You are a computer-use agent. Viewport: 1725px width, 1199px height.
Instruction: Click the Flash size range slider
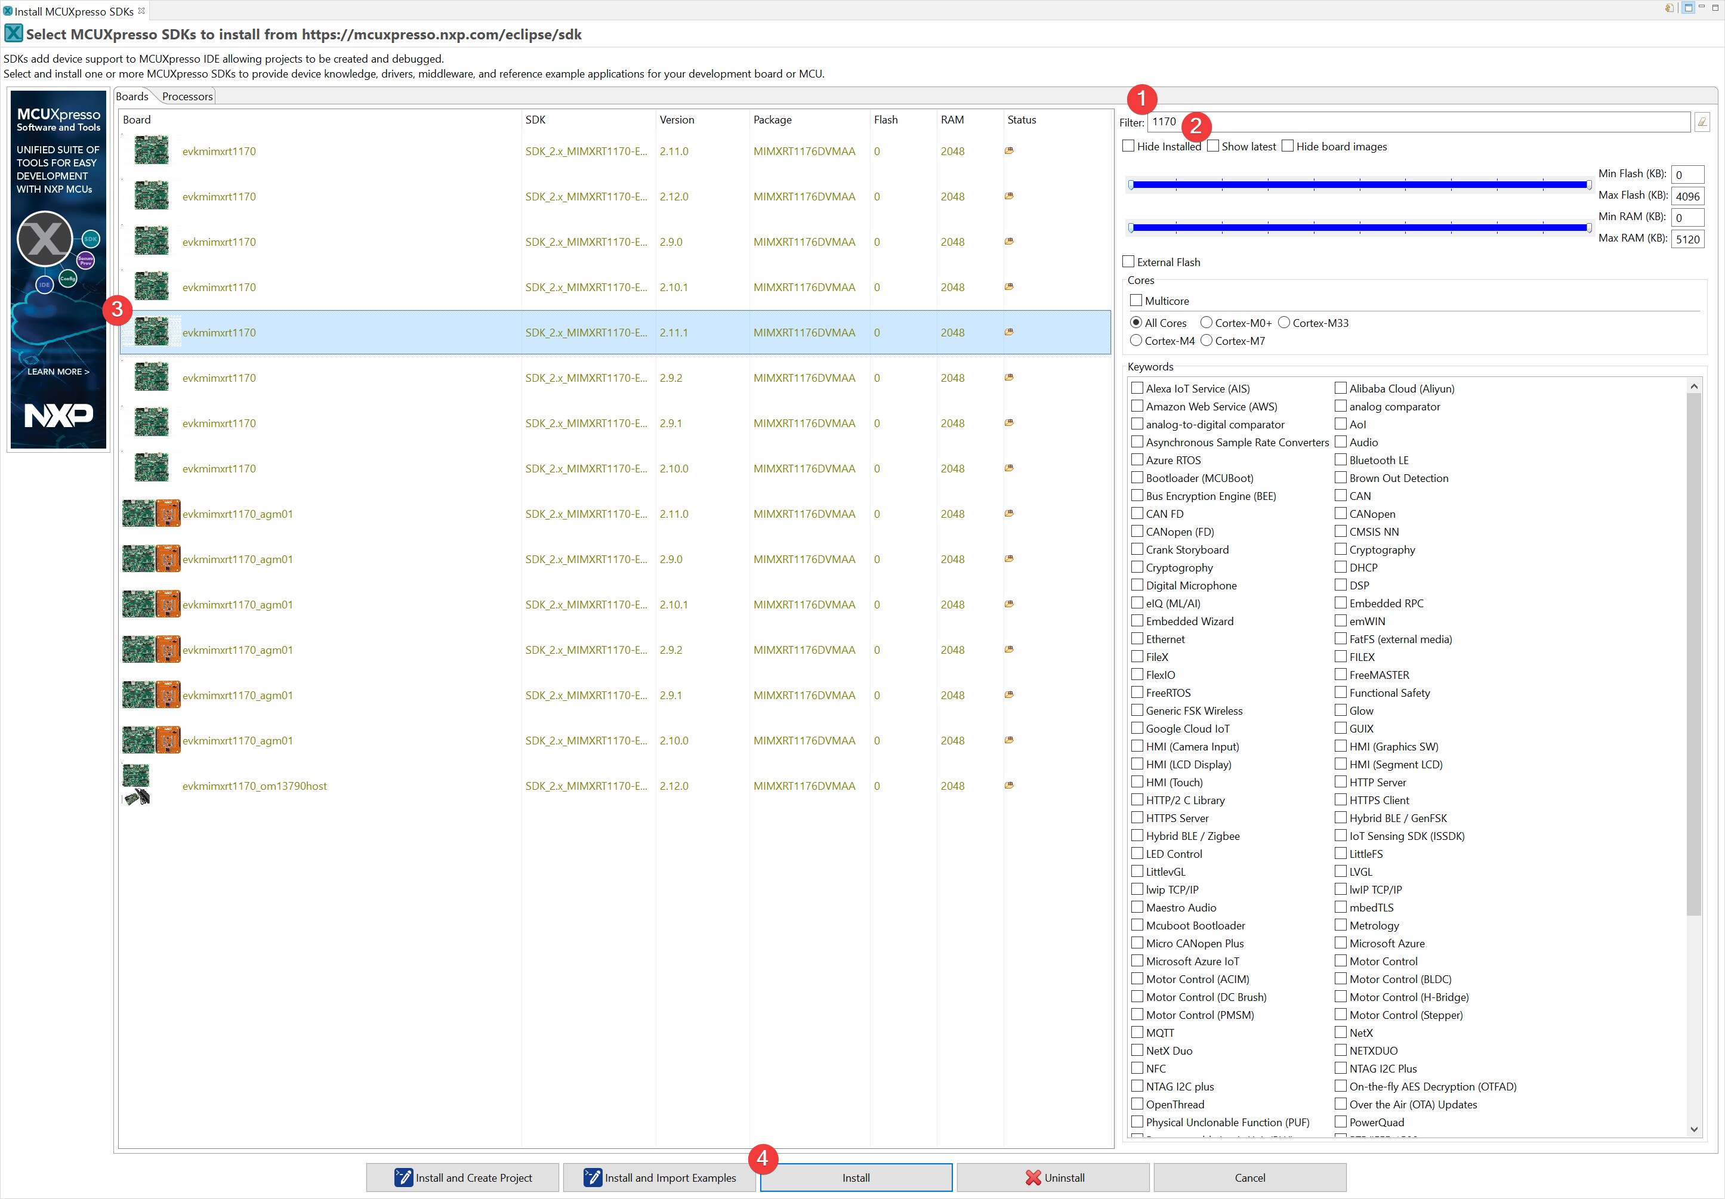click(x=1359, y=184)
